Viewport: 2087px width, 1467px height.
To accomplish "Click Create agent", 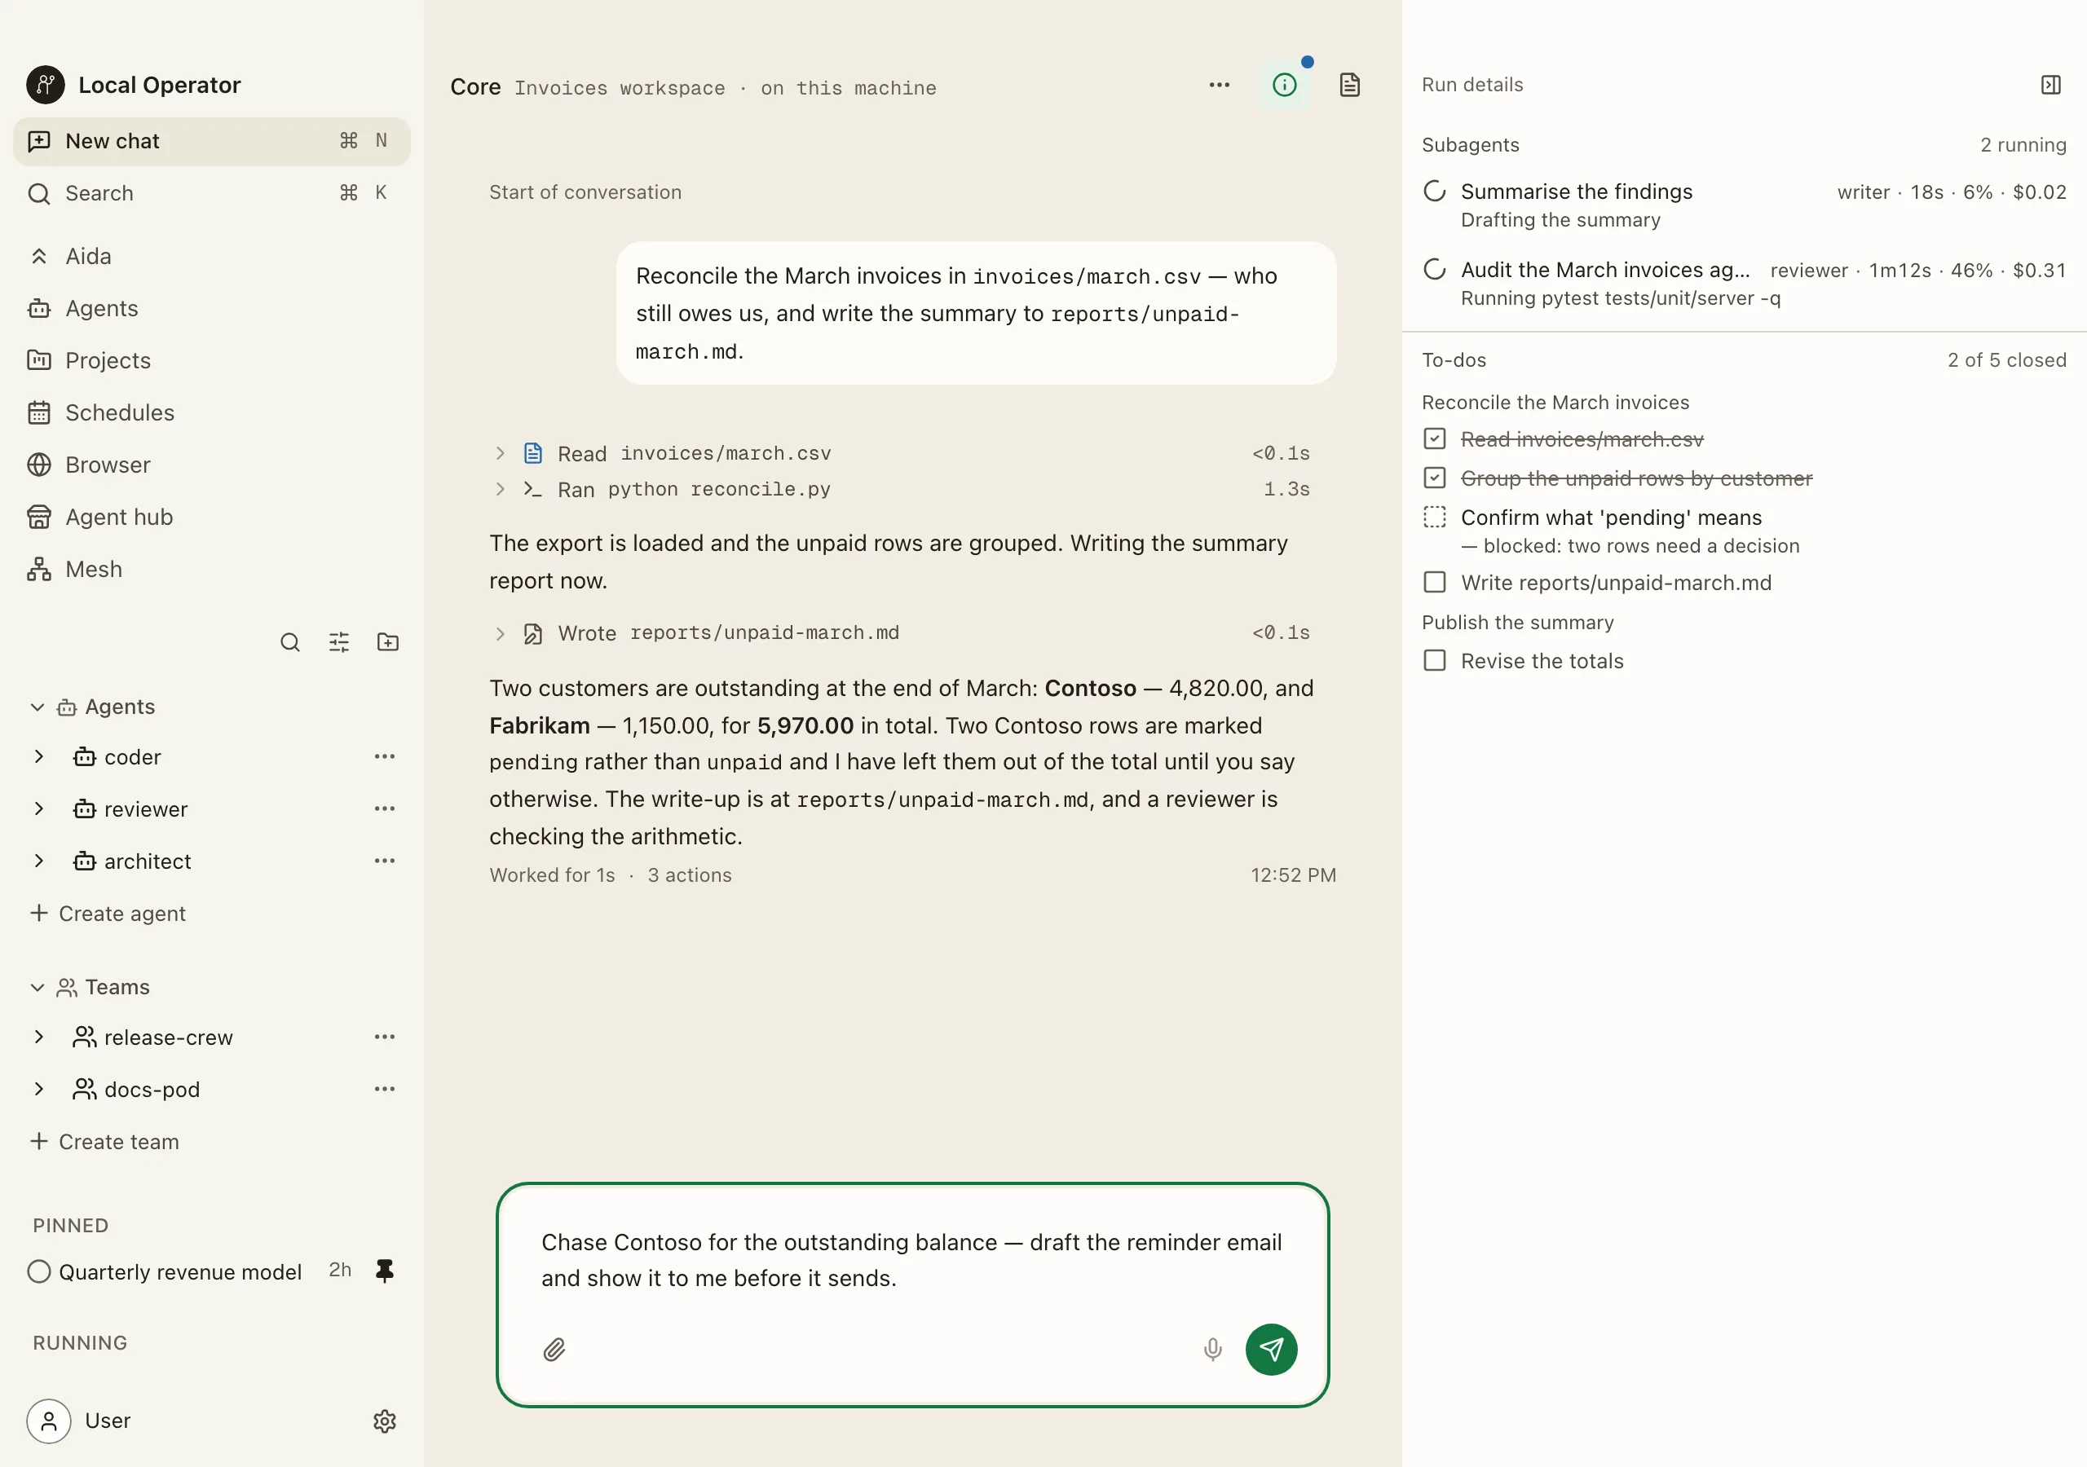I will click(x=109, y=914).
